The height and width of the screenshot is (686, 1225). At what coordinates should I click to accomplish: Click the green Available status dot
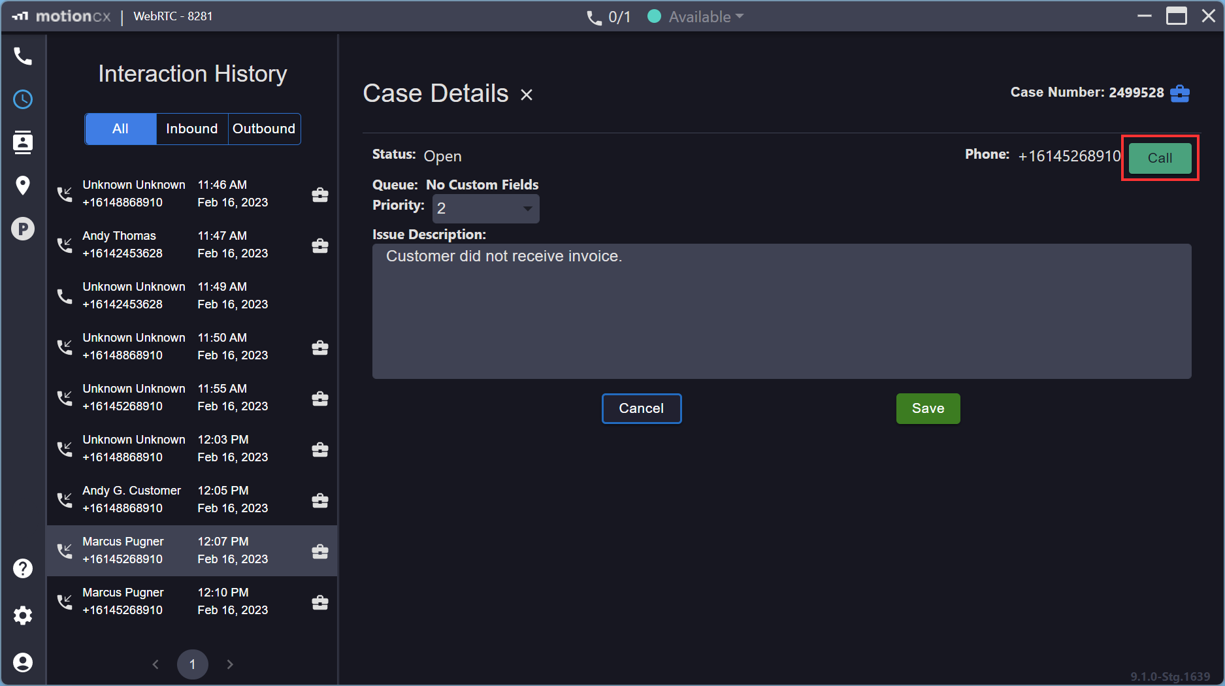coord(654,16)
